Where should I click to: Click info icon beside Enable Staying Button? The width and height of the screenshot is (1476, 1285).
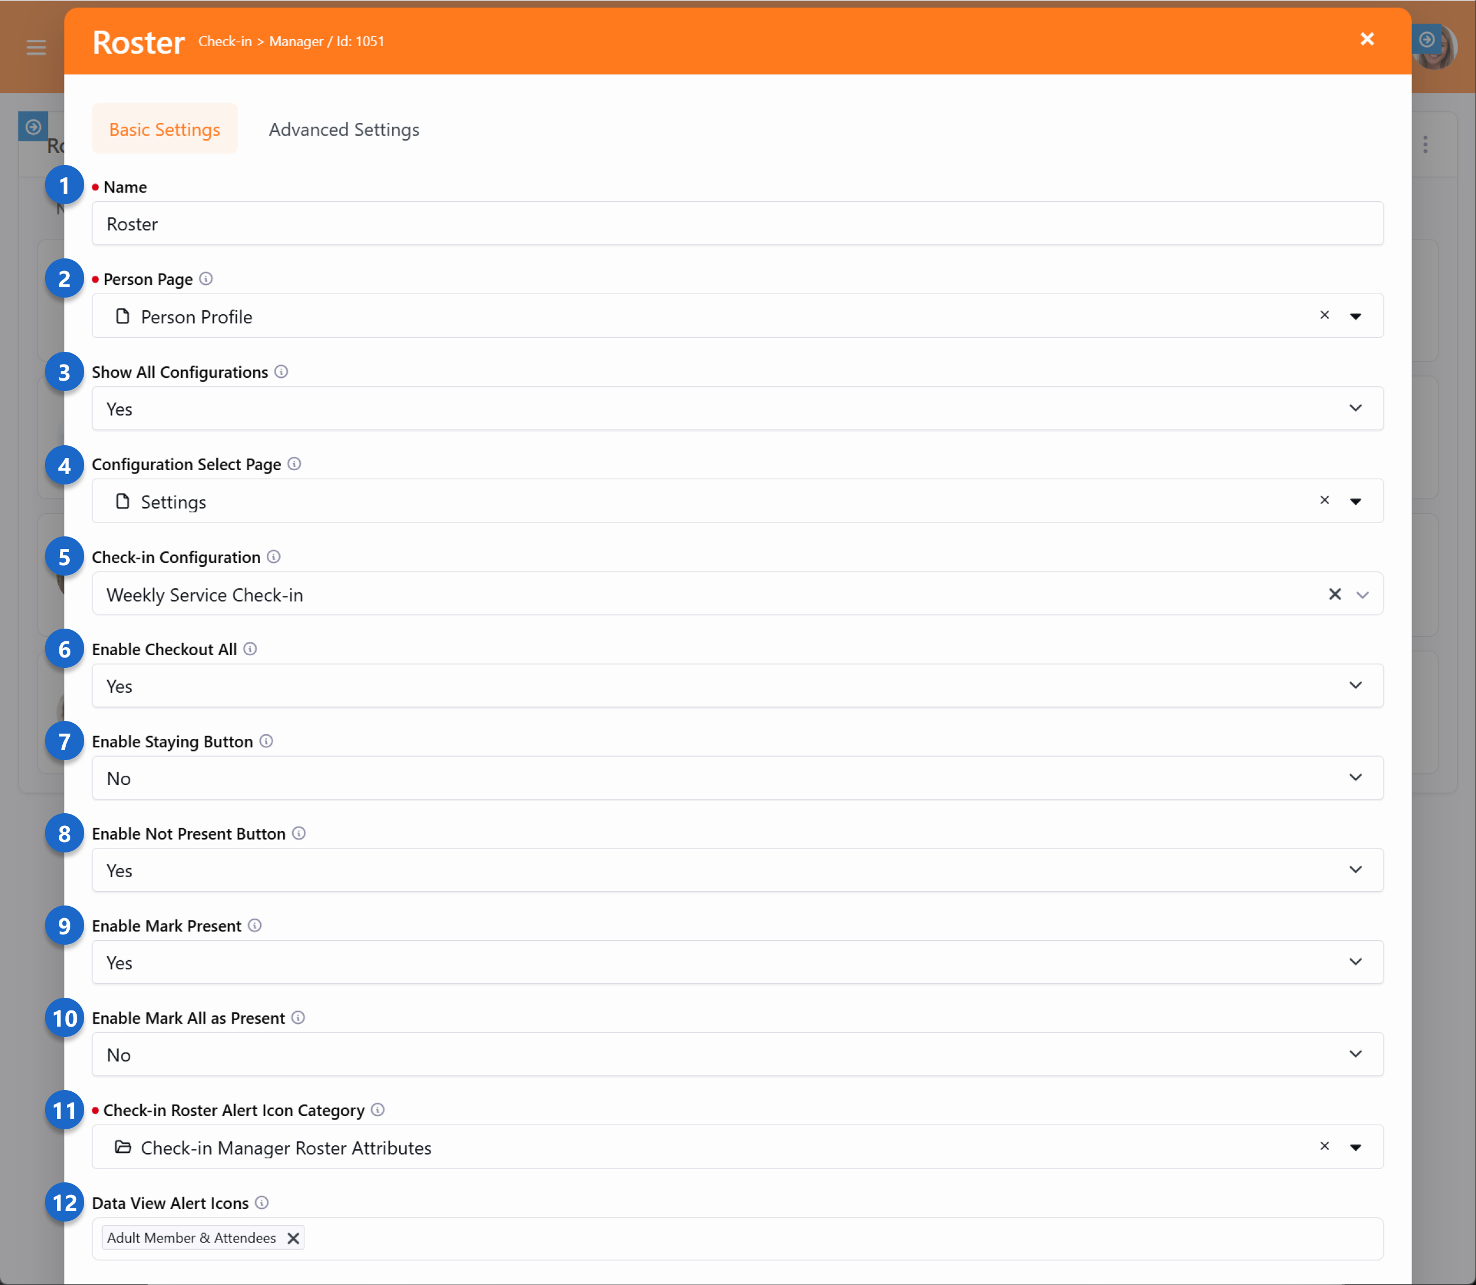[x=266, y=741]
